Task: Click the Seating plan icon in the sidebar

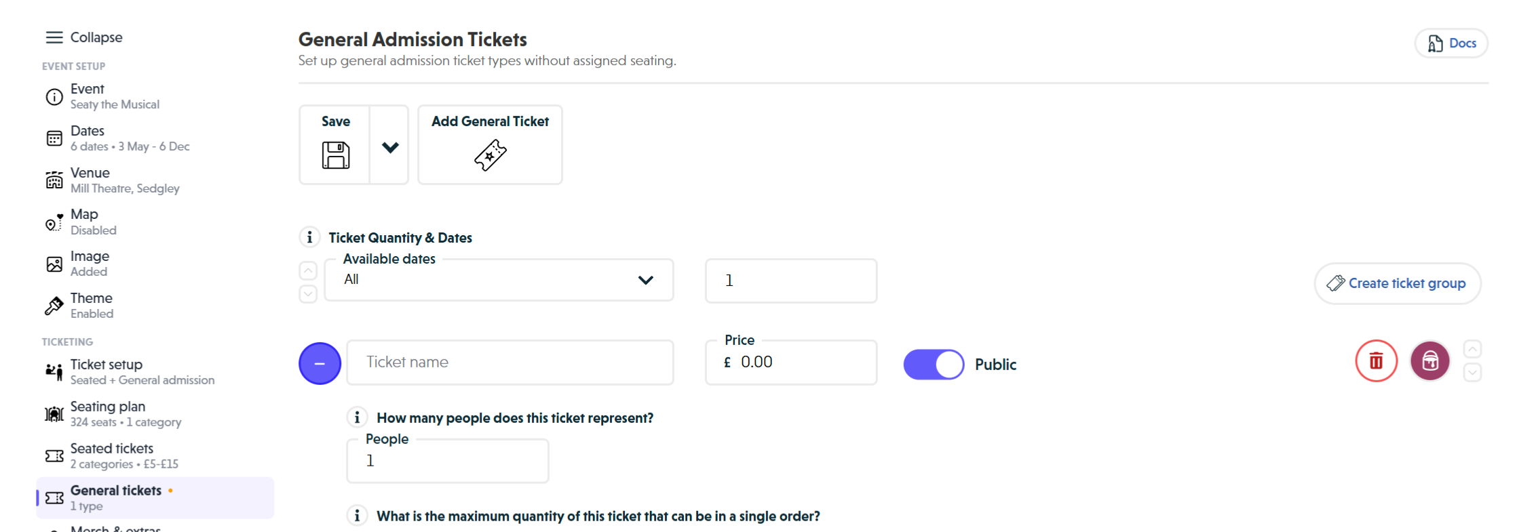Action: click(x=54, y=413)
